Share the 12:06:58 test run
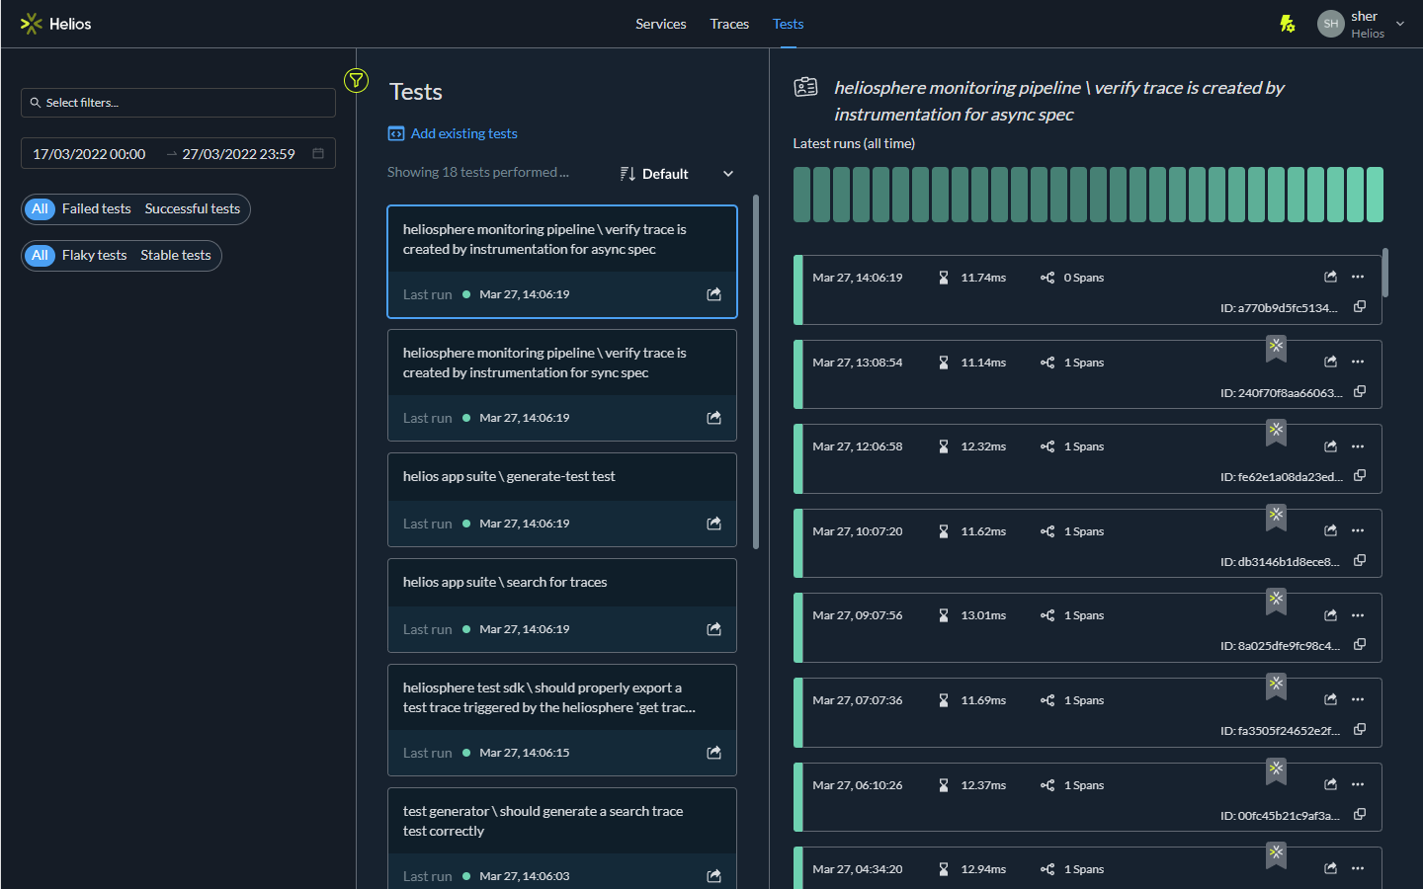The height and width of the screenshot is (889, 1423). click(x=1330, y=446)
